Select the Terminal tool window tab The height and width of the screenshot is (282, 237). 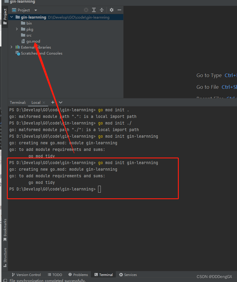103,274
